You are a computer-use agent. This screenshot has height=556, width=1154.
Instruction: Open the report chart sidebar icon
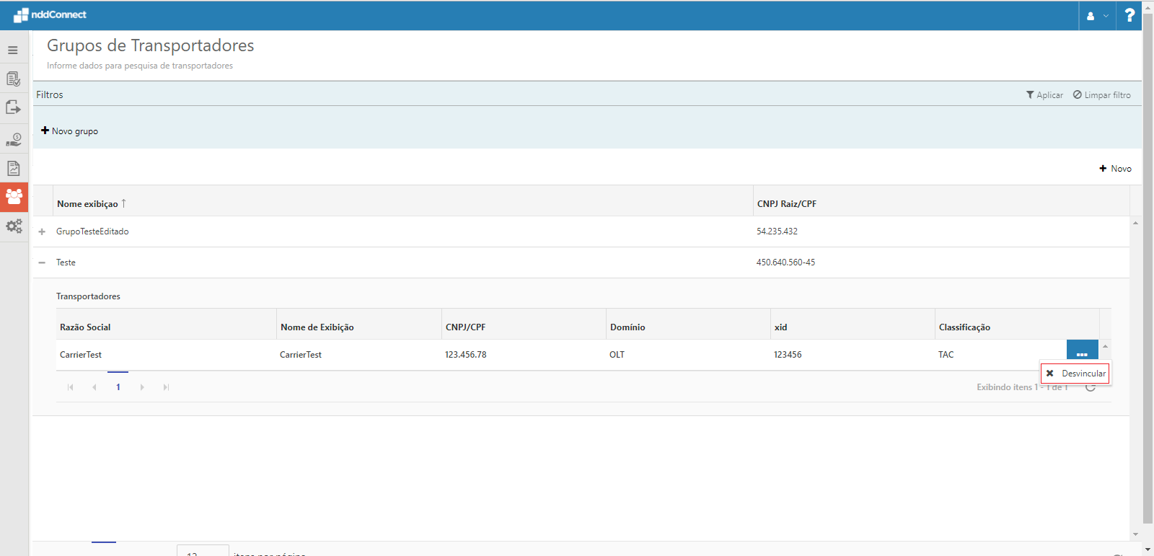[x=13, y=168]
